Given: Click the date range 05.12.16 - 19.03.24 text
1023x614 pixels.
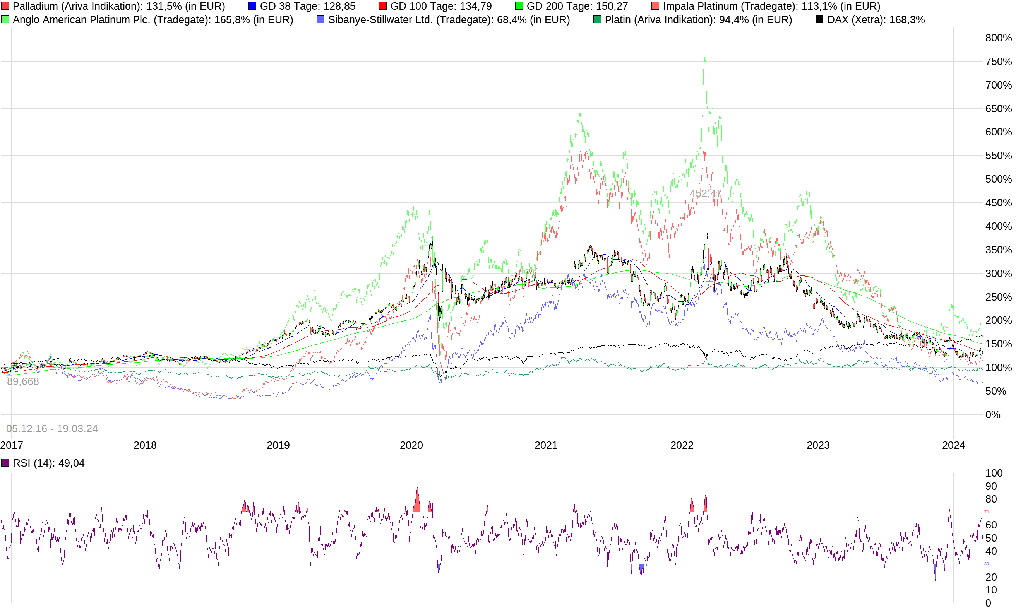Looking at the screenshot, I should point(53,428).
